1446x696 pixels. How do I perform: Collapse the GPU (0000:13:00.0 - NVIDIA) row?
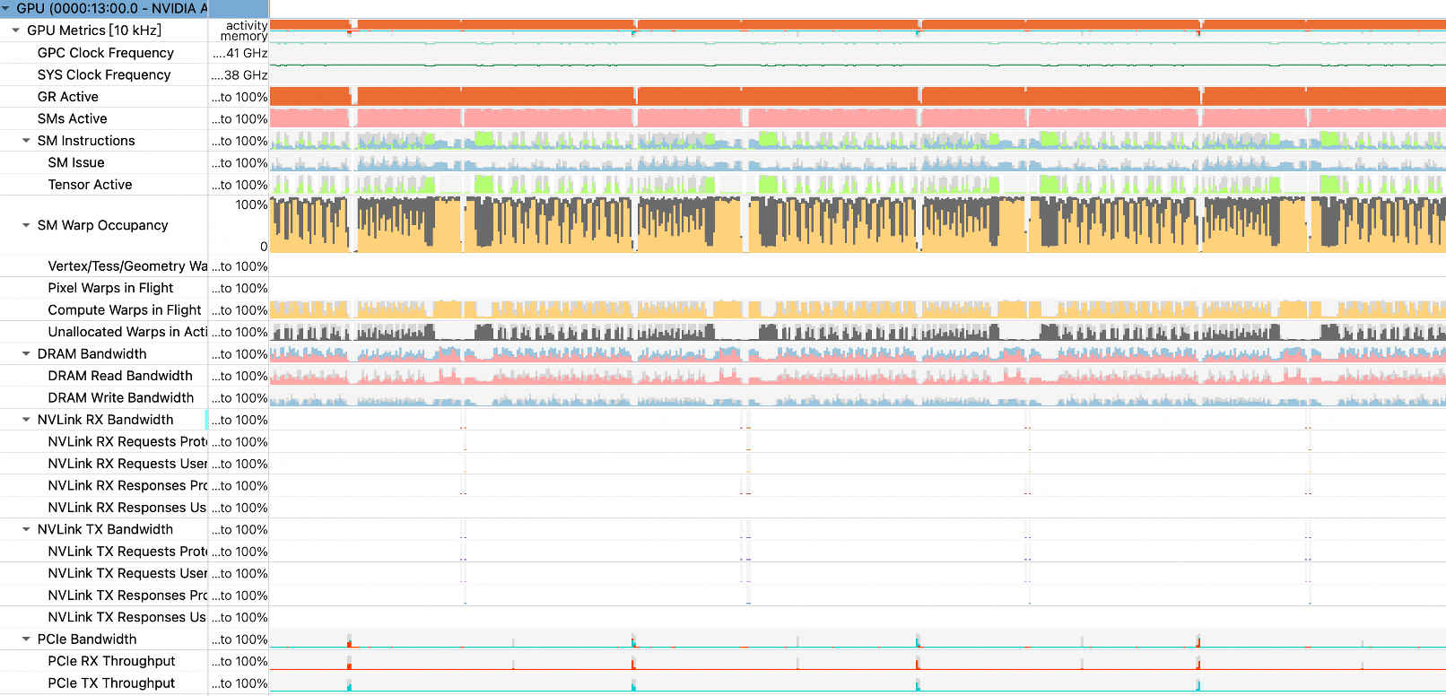point(6,8)
